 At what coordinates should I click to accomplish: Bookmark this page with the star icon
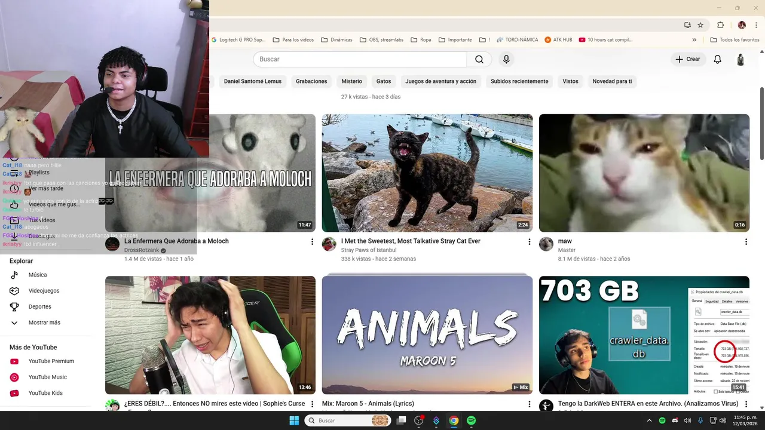click(700, 25)
